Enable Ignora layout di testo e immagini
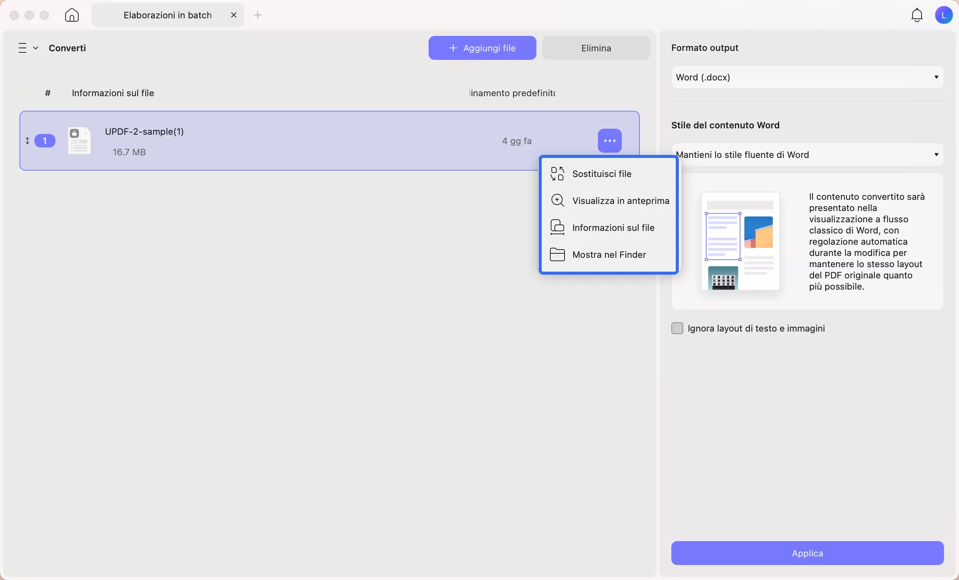Viewport: 959px width, 580px height. (x=677, y=328)
